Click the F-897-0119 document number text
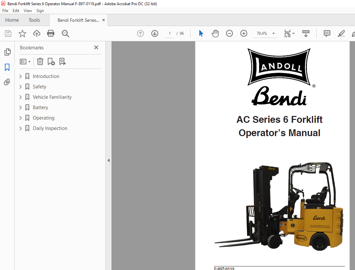Viewport: 355px width, 270px height. point(224,268)
